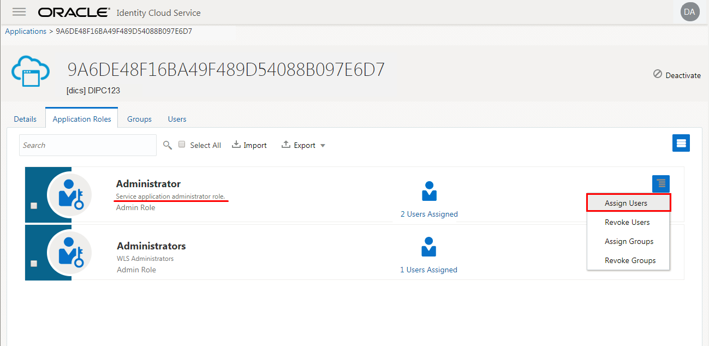Click the Deactivate prohibition icon
The width and height of the screenshot is (709, 346).
pos(658,74)
